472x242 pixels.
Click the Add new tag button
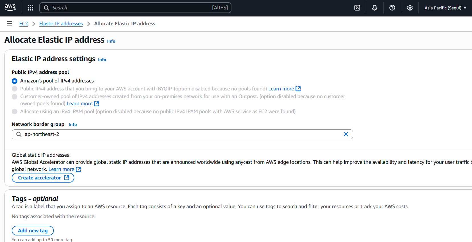(33, 231)
